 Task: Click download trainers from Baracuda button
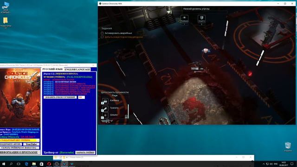19,148
